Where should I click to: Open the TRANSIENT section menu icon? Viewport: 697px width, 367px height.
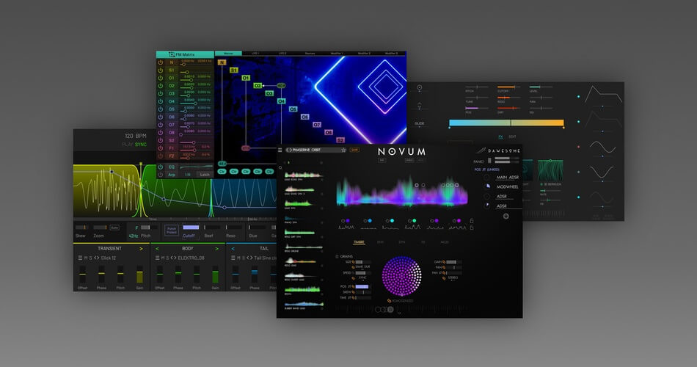click(x=80, y=258)
